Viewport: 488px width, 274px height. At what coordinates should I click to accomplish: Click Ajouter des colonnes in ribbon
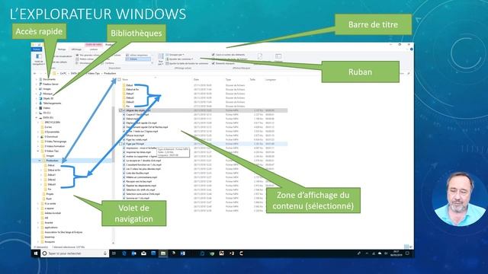click(179, 59)
